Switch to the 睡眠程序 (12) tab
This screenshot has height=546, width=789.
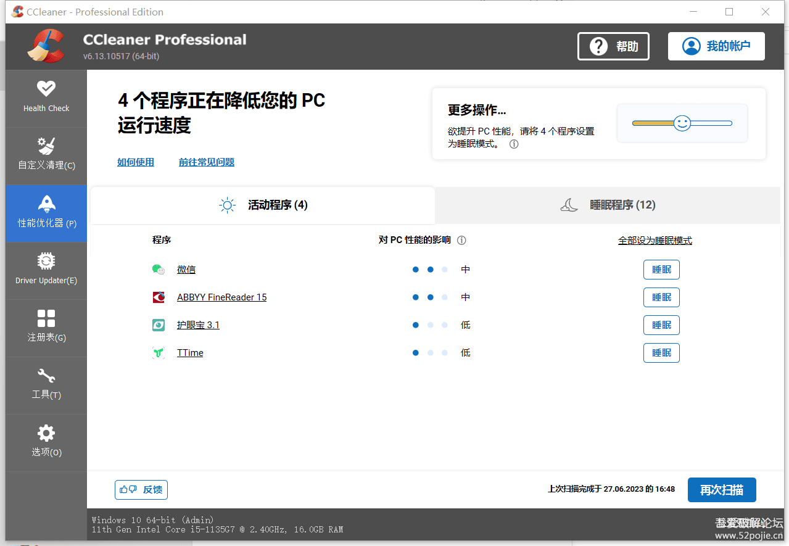608,205
